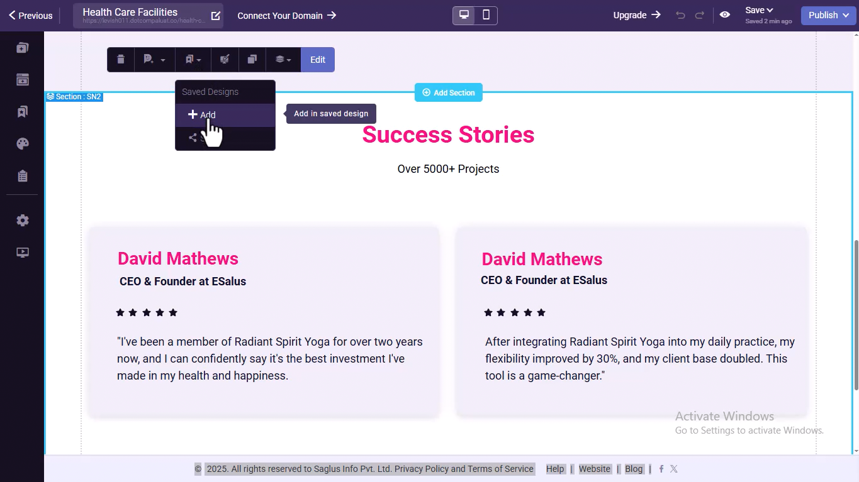Click the Add Section button
The height and width of the screenshot is (482, 859).
(448, 92)
